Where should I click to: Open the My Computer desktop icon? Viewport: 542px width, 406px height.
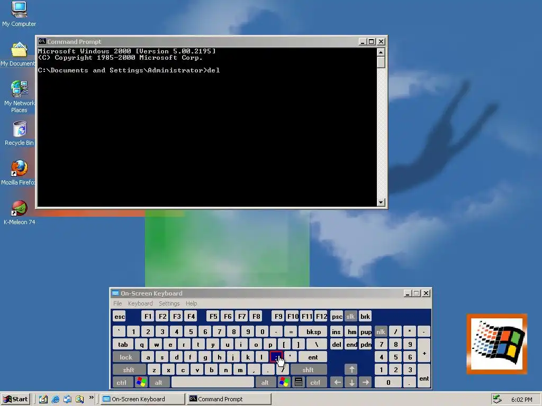click(19, 14)
